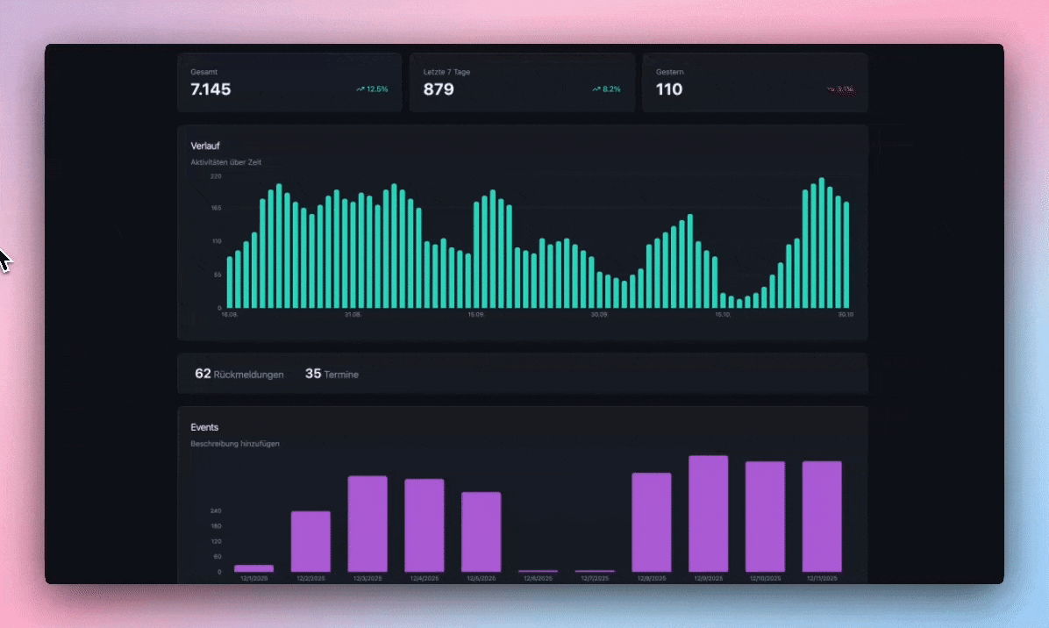Select the purple bar for 12/9/2025
1049x628 pixels.
tap(708, 514)
